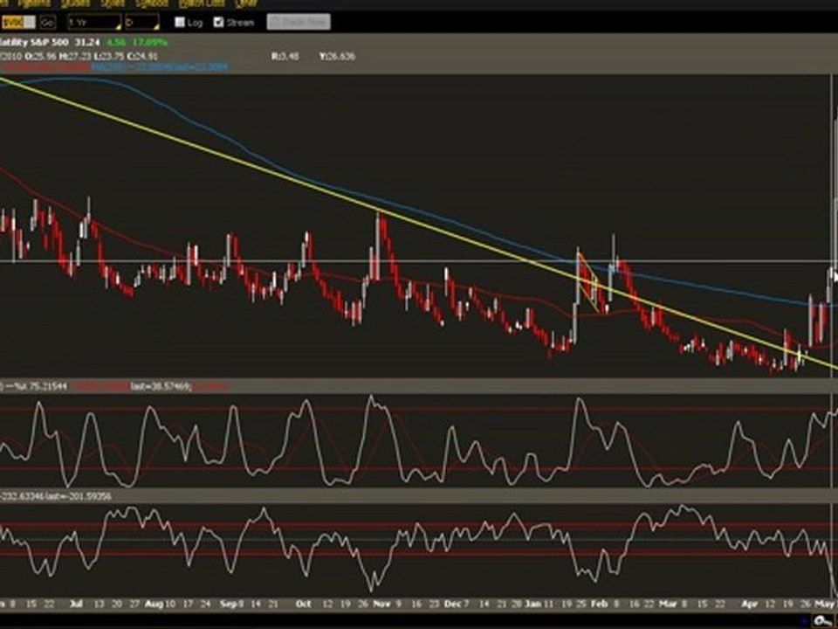Click the R:3.48 readout
838x629 pixels.
[285, 56]
